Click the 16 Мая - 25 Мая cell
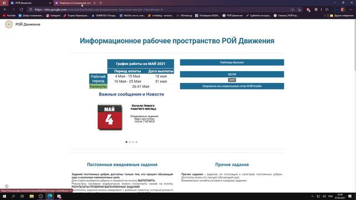This screenshot has height=200, width=356. (x=127, y=81)
